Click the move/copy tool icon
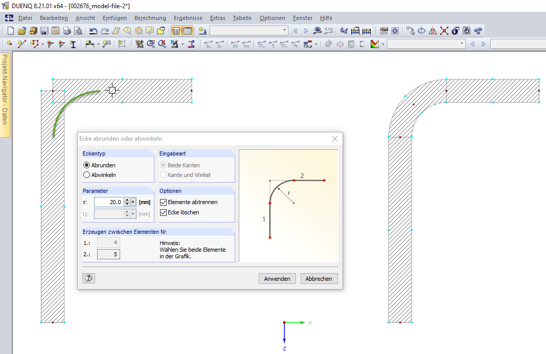546x354 pixels. pos(410,31)
